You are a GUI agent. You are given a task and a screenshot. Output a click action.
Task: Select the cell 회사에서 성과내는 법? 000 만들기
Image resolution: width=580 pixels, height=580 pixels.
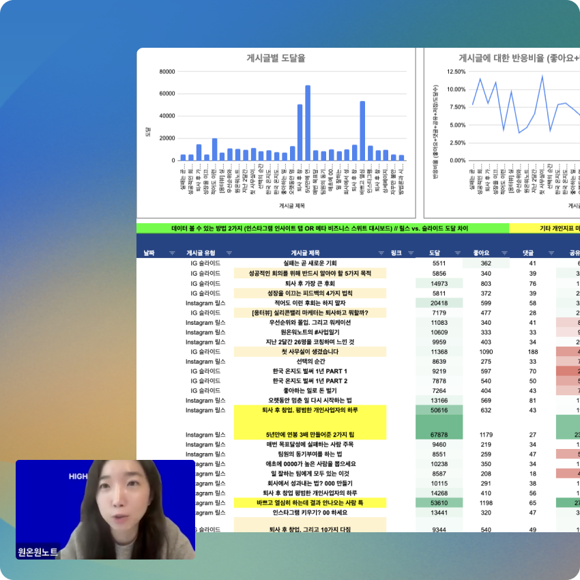310,484
